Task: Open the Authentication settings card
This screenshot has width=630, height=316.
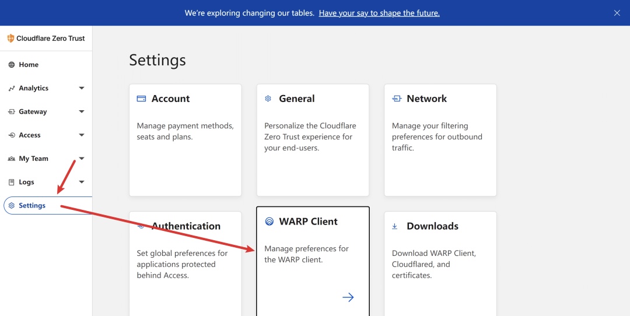Action: point(185,264)
